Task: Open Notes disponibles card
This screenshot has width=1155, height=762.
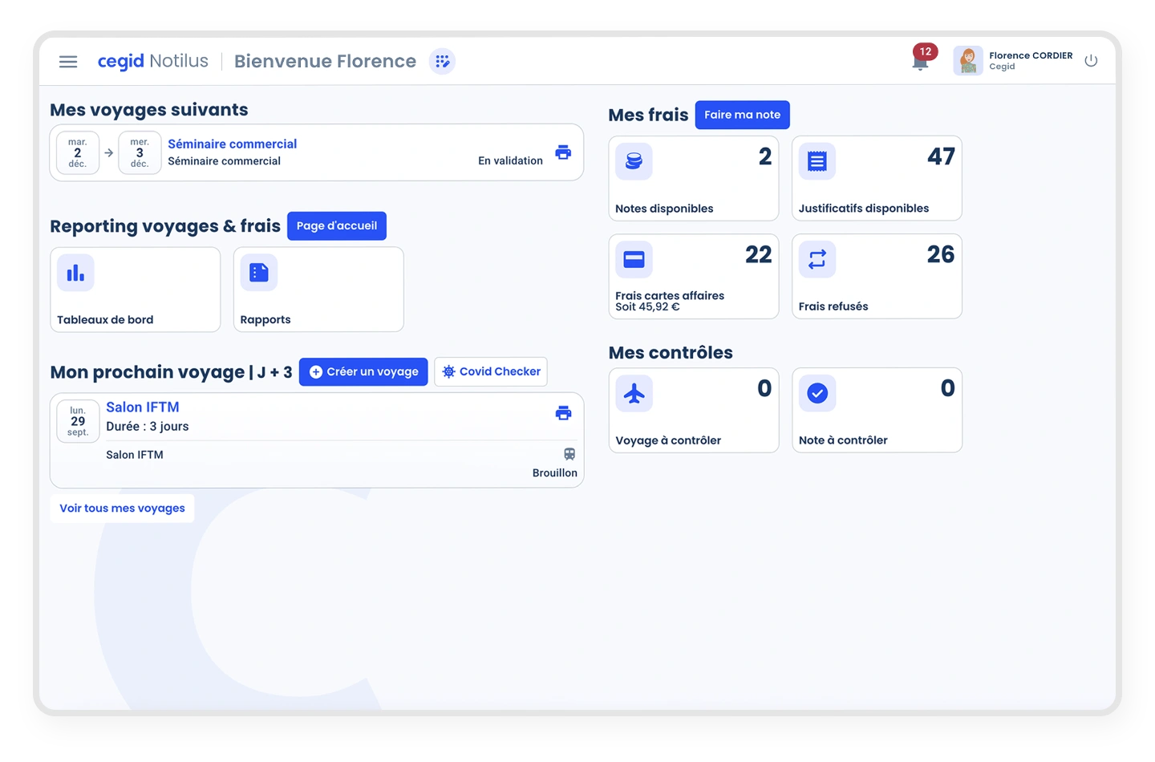Action: tap(693, 178)
